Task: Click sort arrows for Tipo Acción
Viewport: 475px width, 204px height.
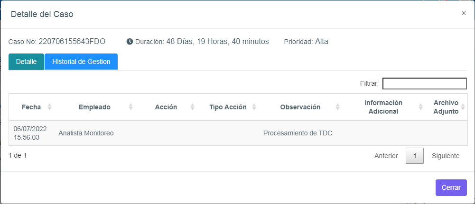Action: point(254,107)
